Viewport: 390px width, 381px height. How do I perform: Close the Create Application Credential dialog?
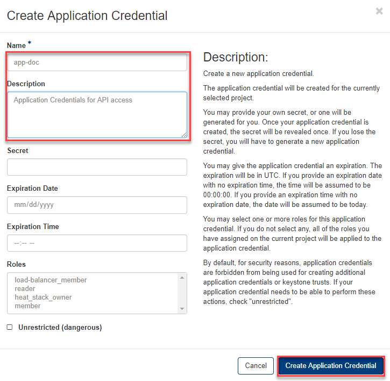[379, 11]
